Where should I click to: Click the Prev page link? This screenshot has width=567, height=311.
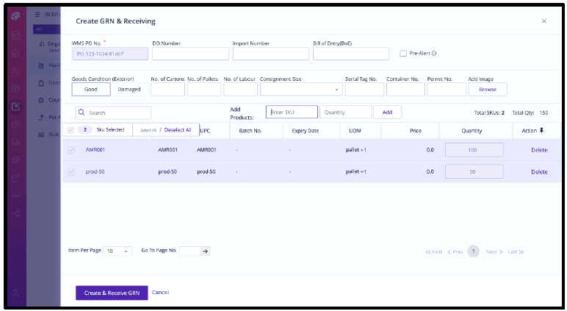pyautogui.click(x=455, y=252)
